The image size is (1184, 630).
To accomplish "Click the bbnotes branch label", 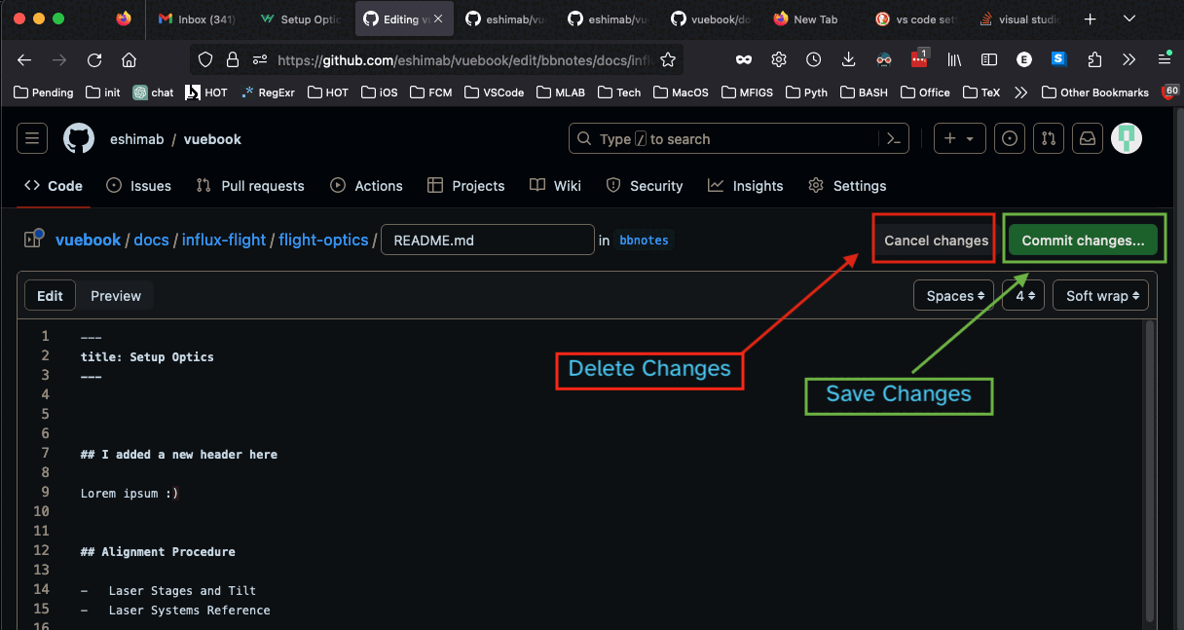I will click(x=645, y=240).
